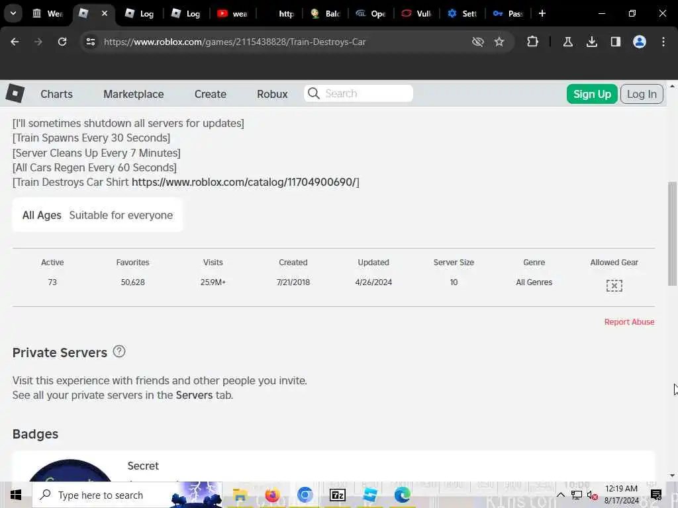
Task: Click the Windows taskbar search box
Action: [x=127, y=495]
